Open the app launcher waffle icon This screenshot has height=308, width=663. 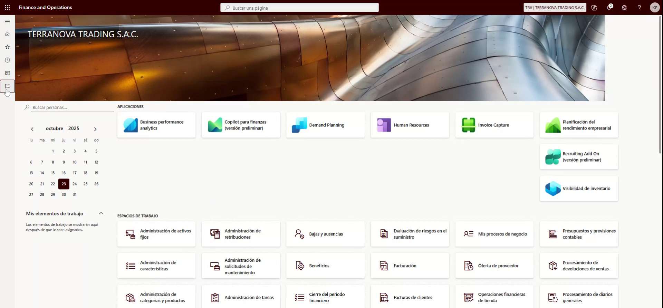[7, 7]
